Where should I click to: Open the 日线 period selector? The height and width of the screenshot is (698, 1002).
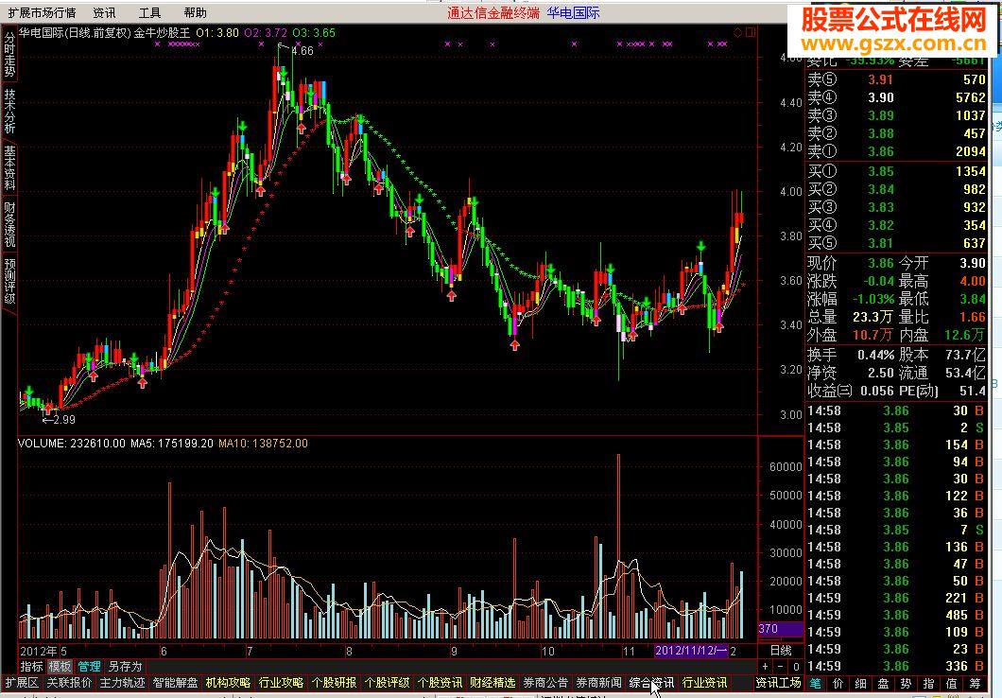(780, 651)
